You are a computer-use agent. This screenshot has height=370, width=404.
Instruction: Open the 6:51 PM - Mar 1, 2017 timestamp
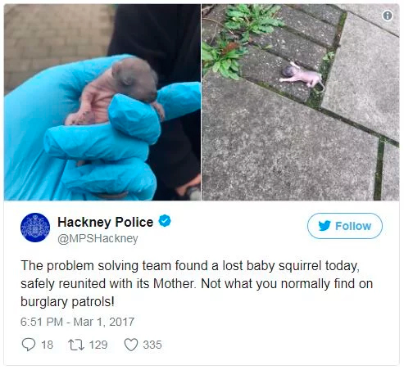pyautogui.click(x=77, y=322)
